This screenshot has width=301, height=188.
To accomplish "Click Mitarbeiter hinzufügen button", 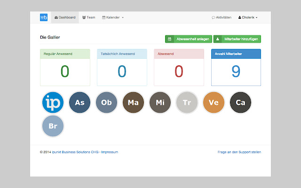I will tap(237, 39).
